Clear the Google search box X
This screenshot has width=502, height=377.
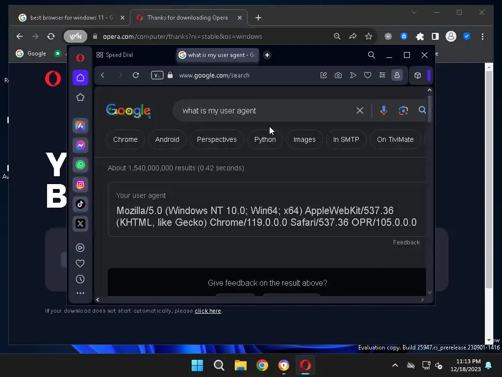coord(359,110)
